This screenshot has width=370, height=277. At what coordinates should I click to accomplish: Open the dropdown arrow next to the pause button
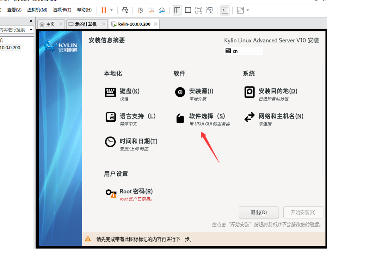(111, 10)
